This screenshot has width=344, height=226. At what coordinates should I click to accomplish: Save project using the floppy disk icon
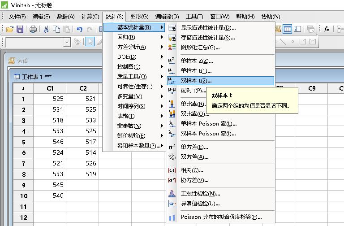coord(20,29)
